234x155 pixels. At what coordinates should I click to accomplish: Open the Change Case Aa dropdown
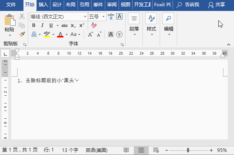point(76,34)
